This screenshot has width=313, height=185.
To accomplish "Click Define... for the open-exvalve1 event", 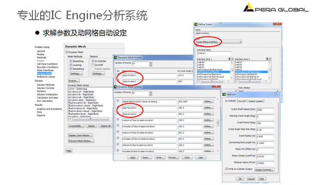I will tap(209, 108).
